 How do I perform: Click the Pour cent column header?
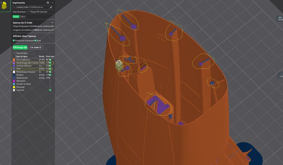[x=50, y=56]
